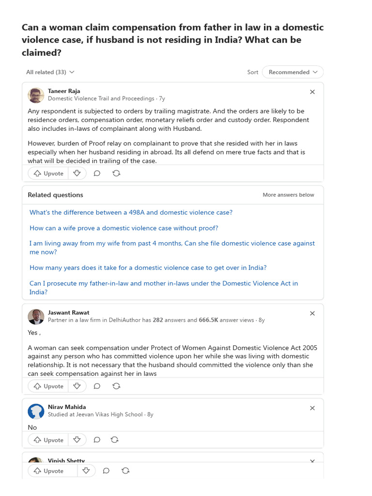This screenshot has height=496, width=372.
Task: Downvote Nirav Mahida's answer
Action: (x=77, y=440)
